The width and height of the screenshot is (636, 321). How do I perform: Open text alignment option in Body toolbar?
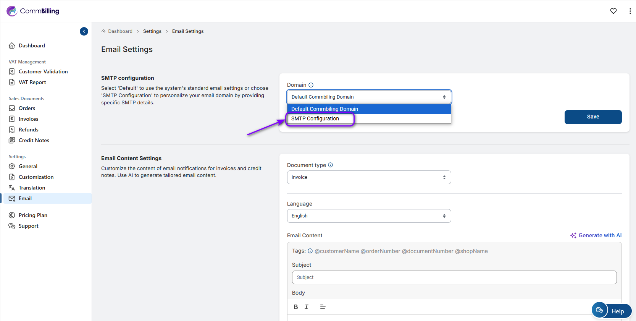323,307
